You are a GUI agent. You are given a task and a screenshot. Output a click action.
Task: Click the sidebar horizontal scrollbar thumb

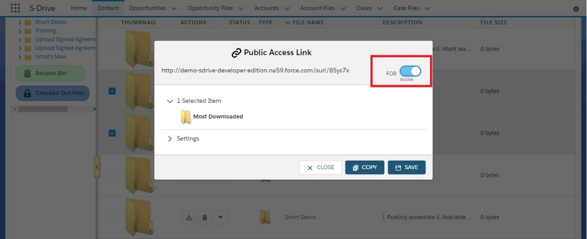pos(42,109)
